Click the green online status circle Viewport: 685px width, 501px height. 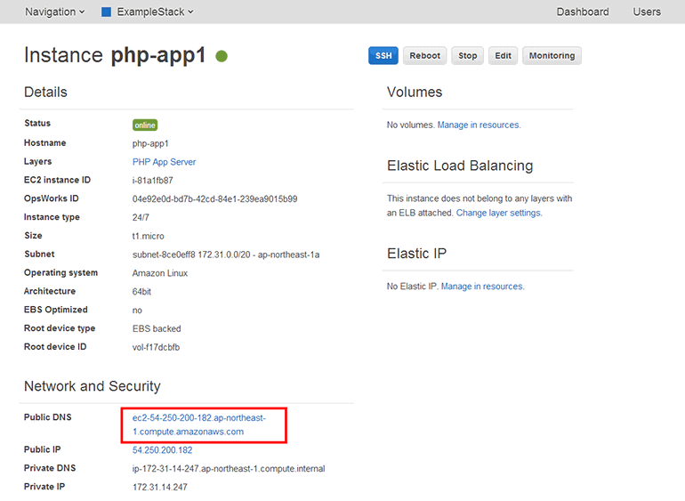pyautogui.click(x=222, y=56)
